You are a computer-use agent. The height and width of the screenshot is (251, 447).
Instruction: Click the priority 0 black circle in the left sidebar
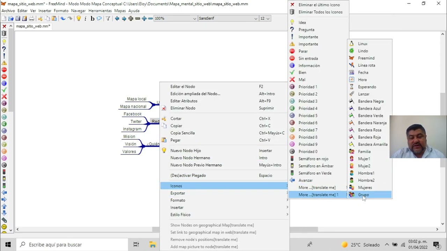coord(4,165)
